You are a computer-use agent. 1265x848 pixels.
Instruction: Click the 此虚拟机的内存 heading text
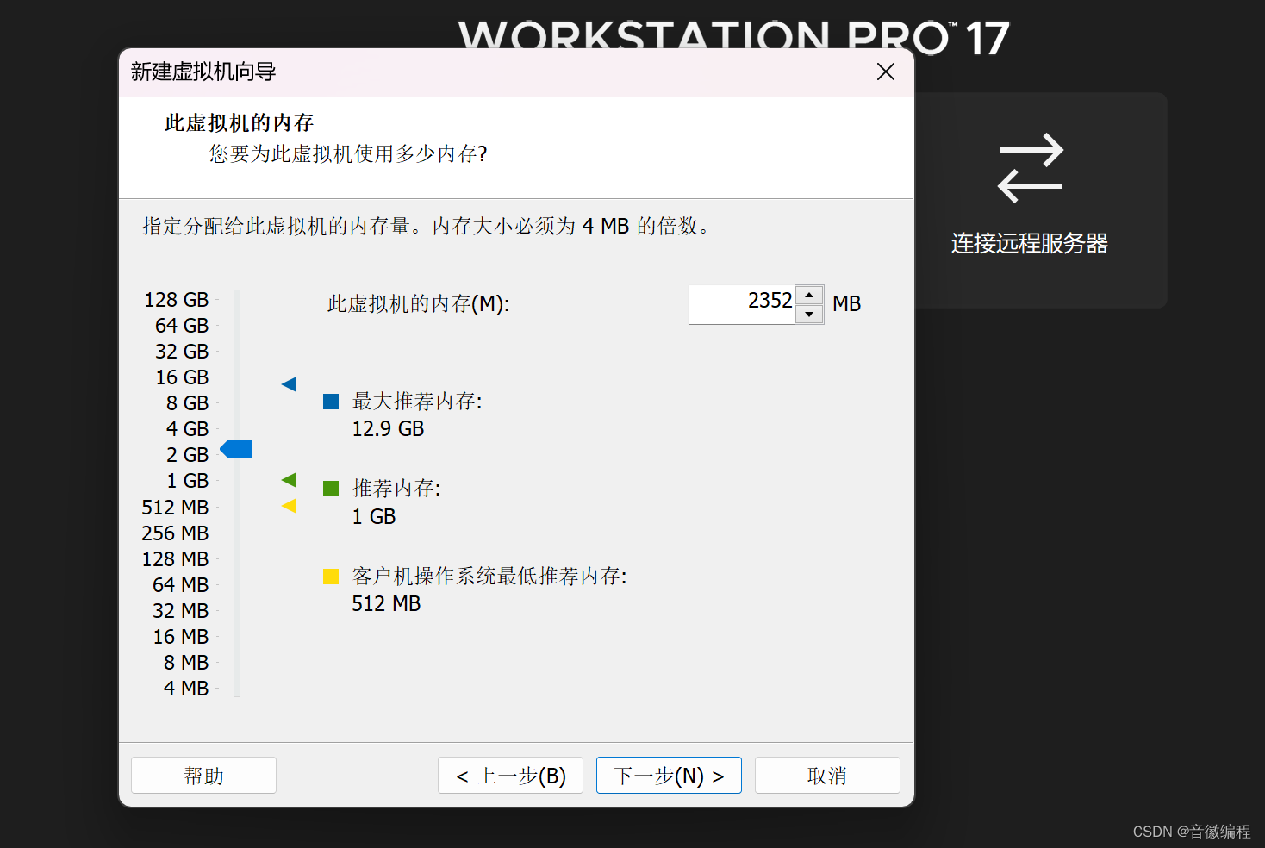[x=240, y=123]
